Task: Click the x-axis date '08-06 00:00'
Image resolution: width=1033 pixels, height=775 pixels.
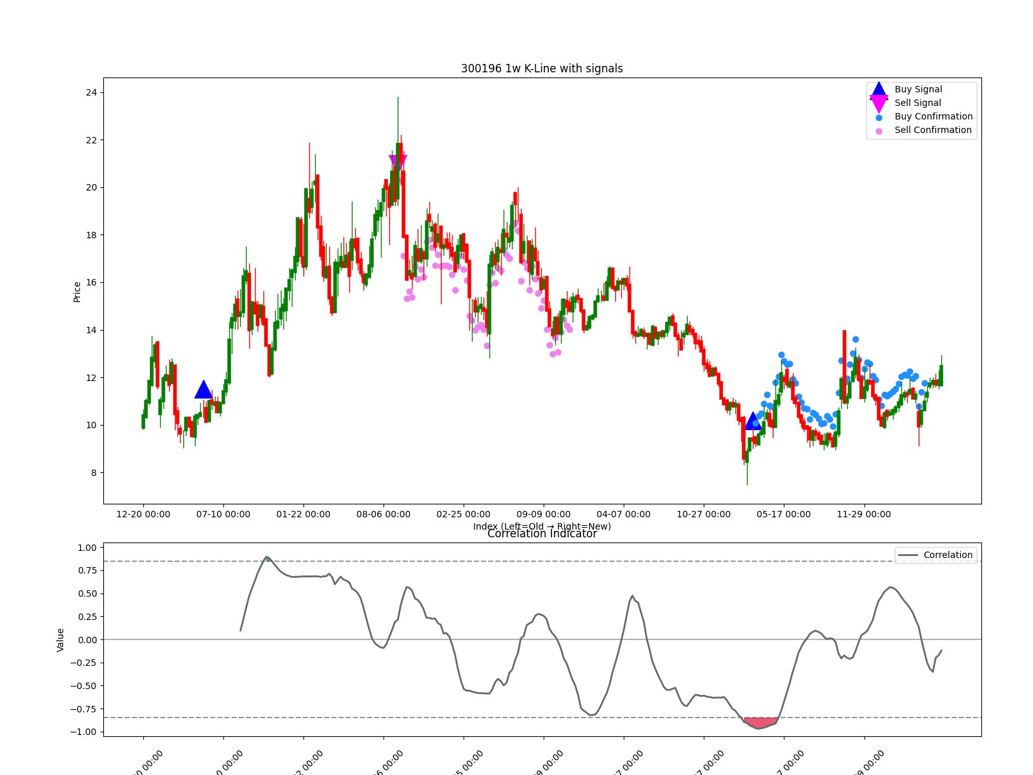Action: pyautogui.click(x=384, y=514)
